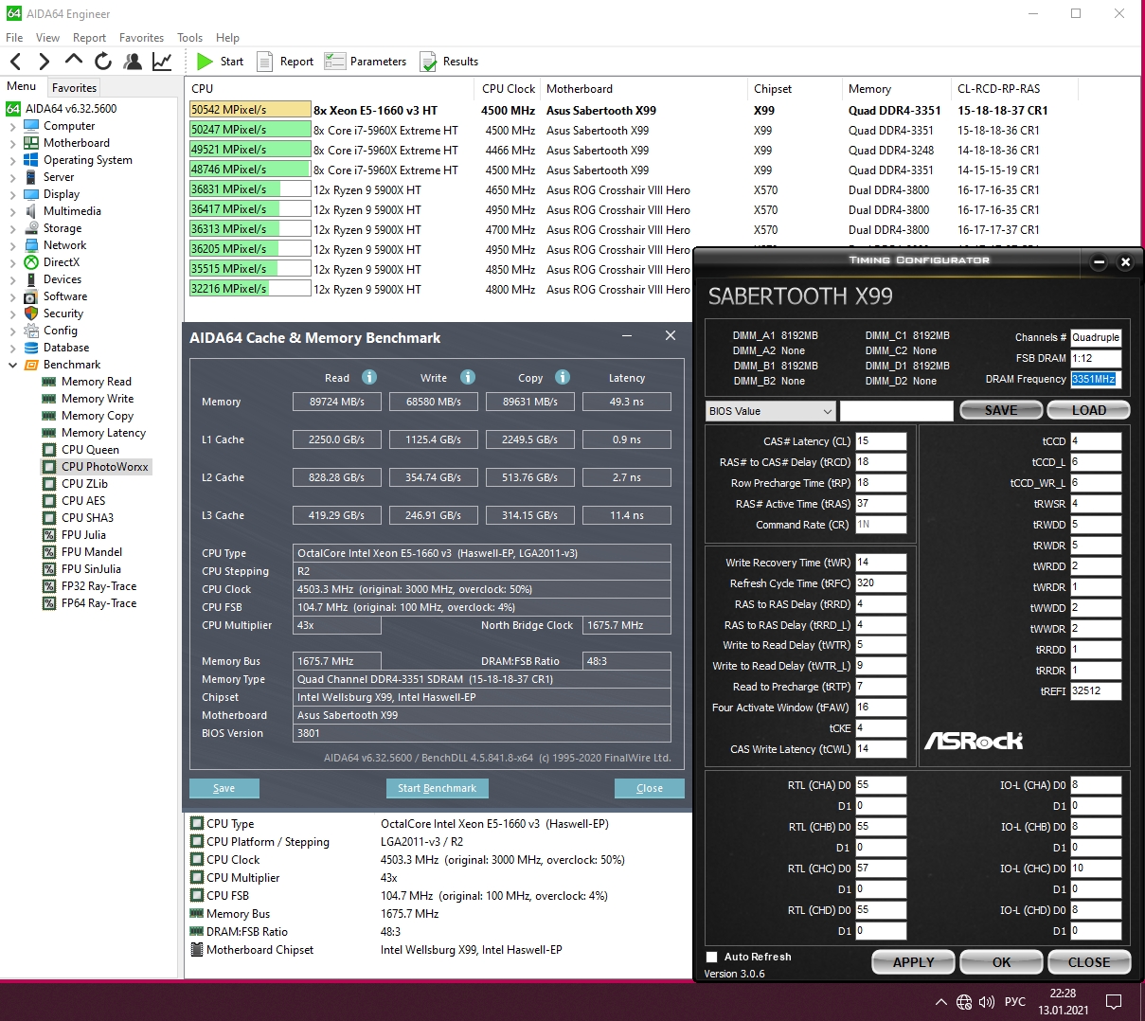Screen dimensions: 1145x1021
Task: Expand the Software tree node
Action: 12,296
